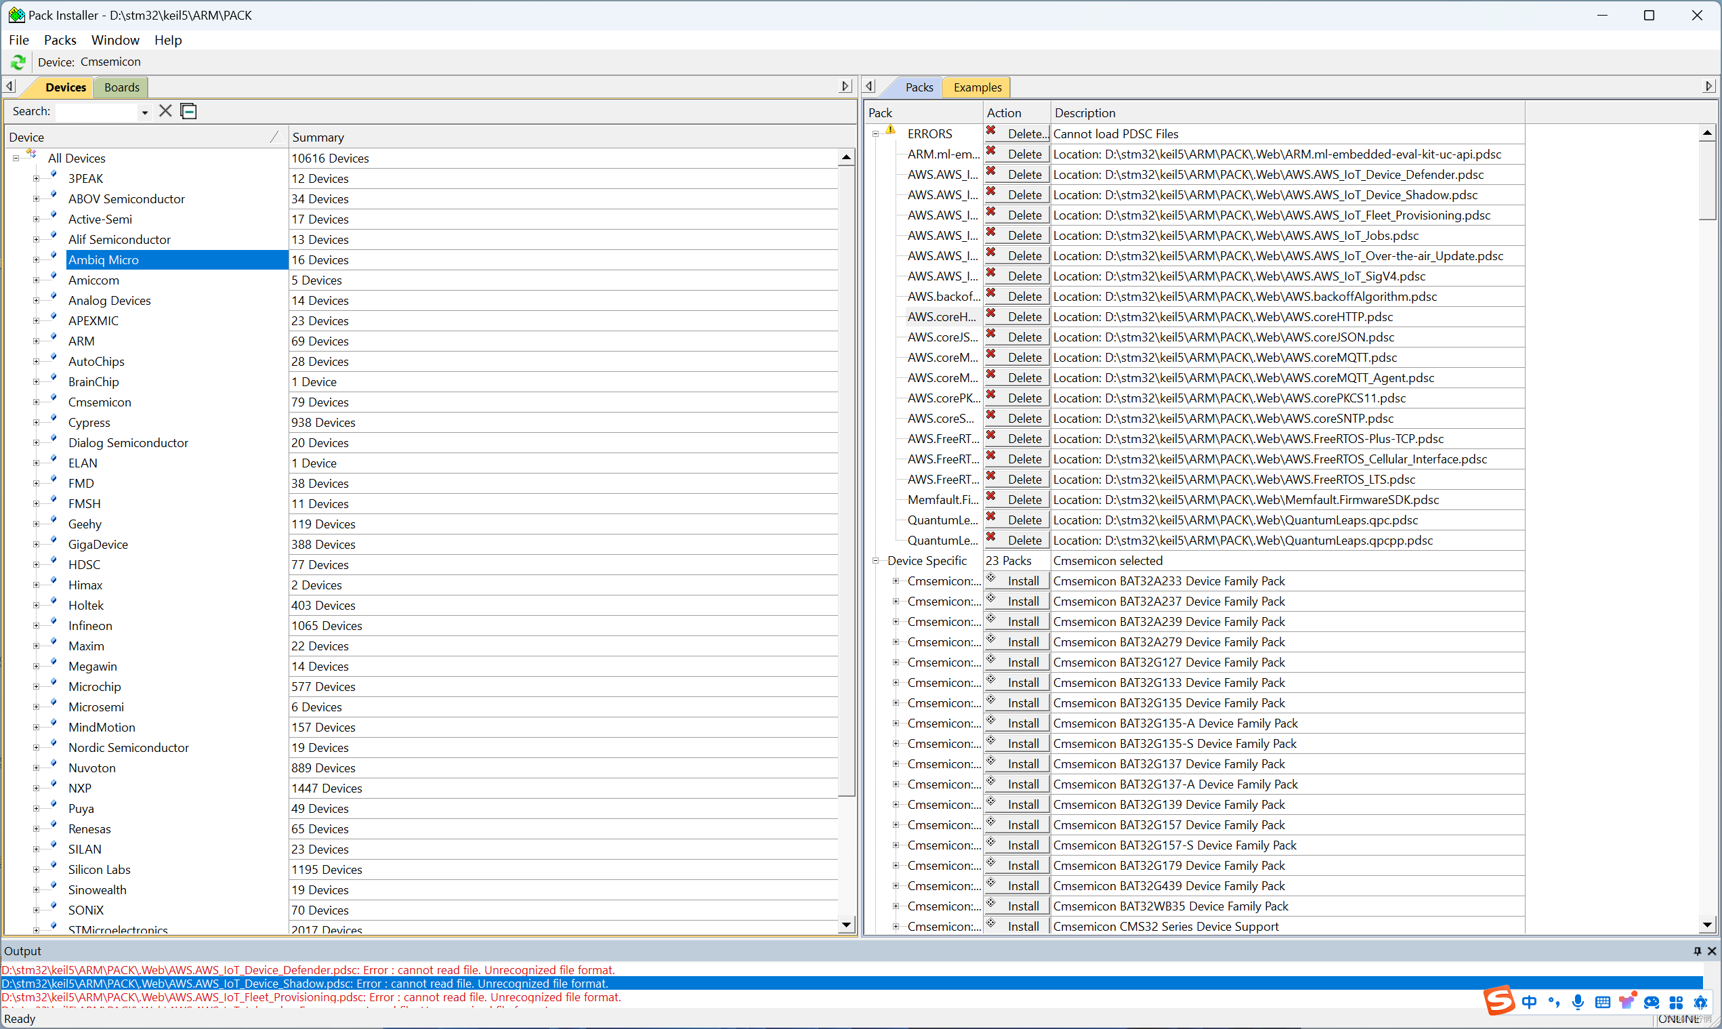The height and width of the screenshot is (1029, 1722).
Task: Open voice input via the Sogou microphone icon
Action: click(1578, 1002)
